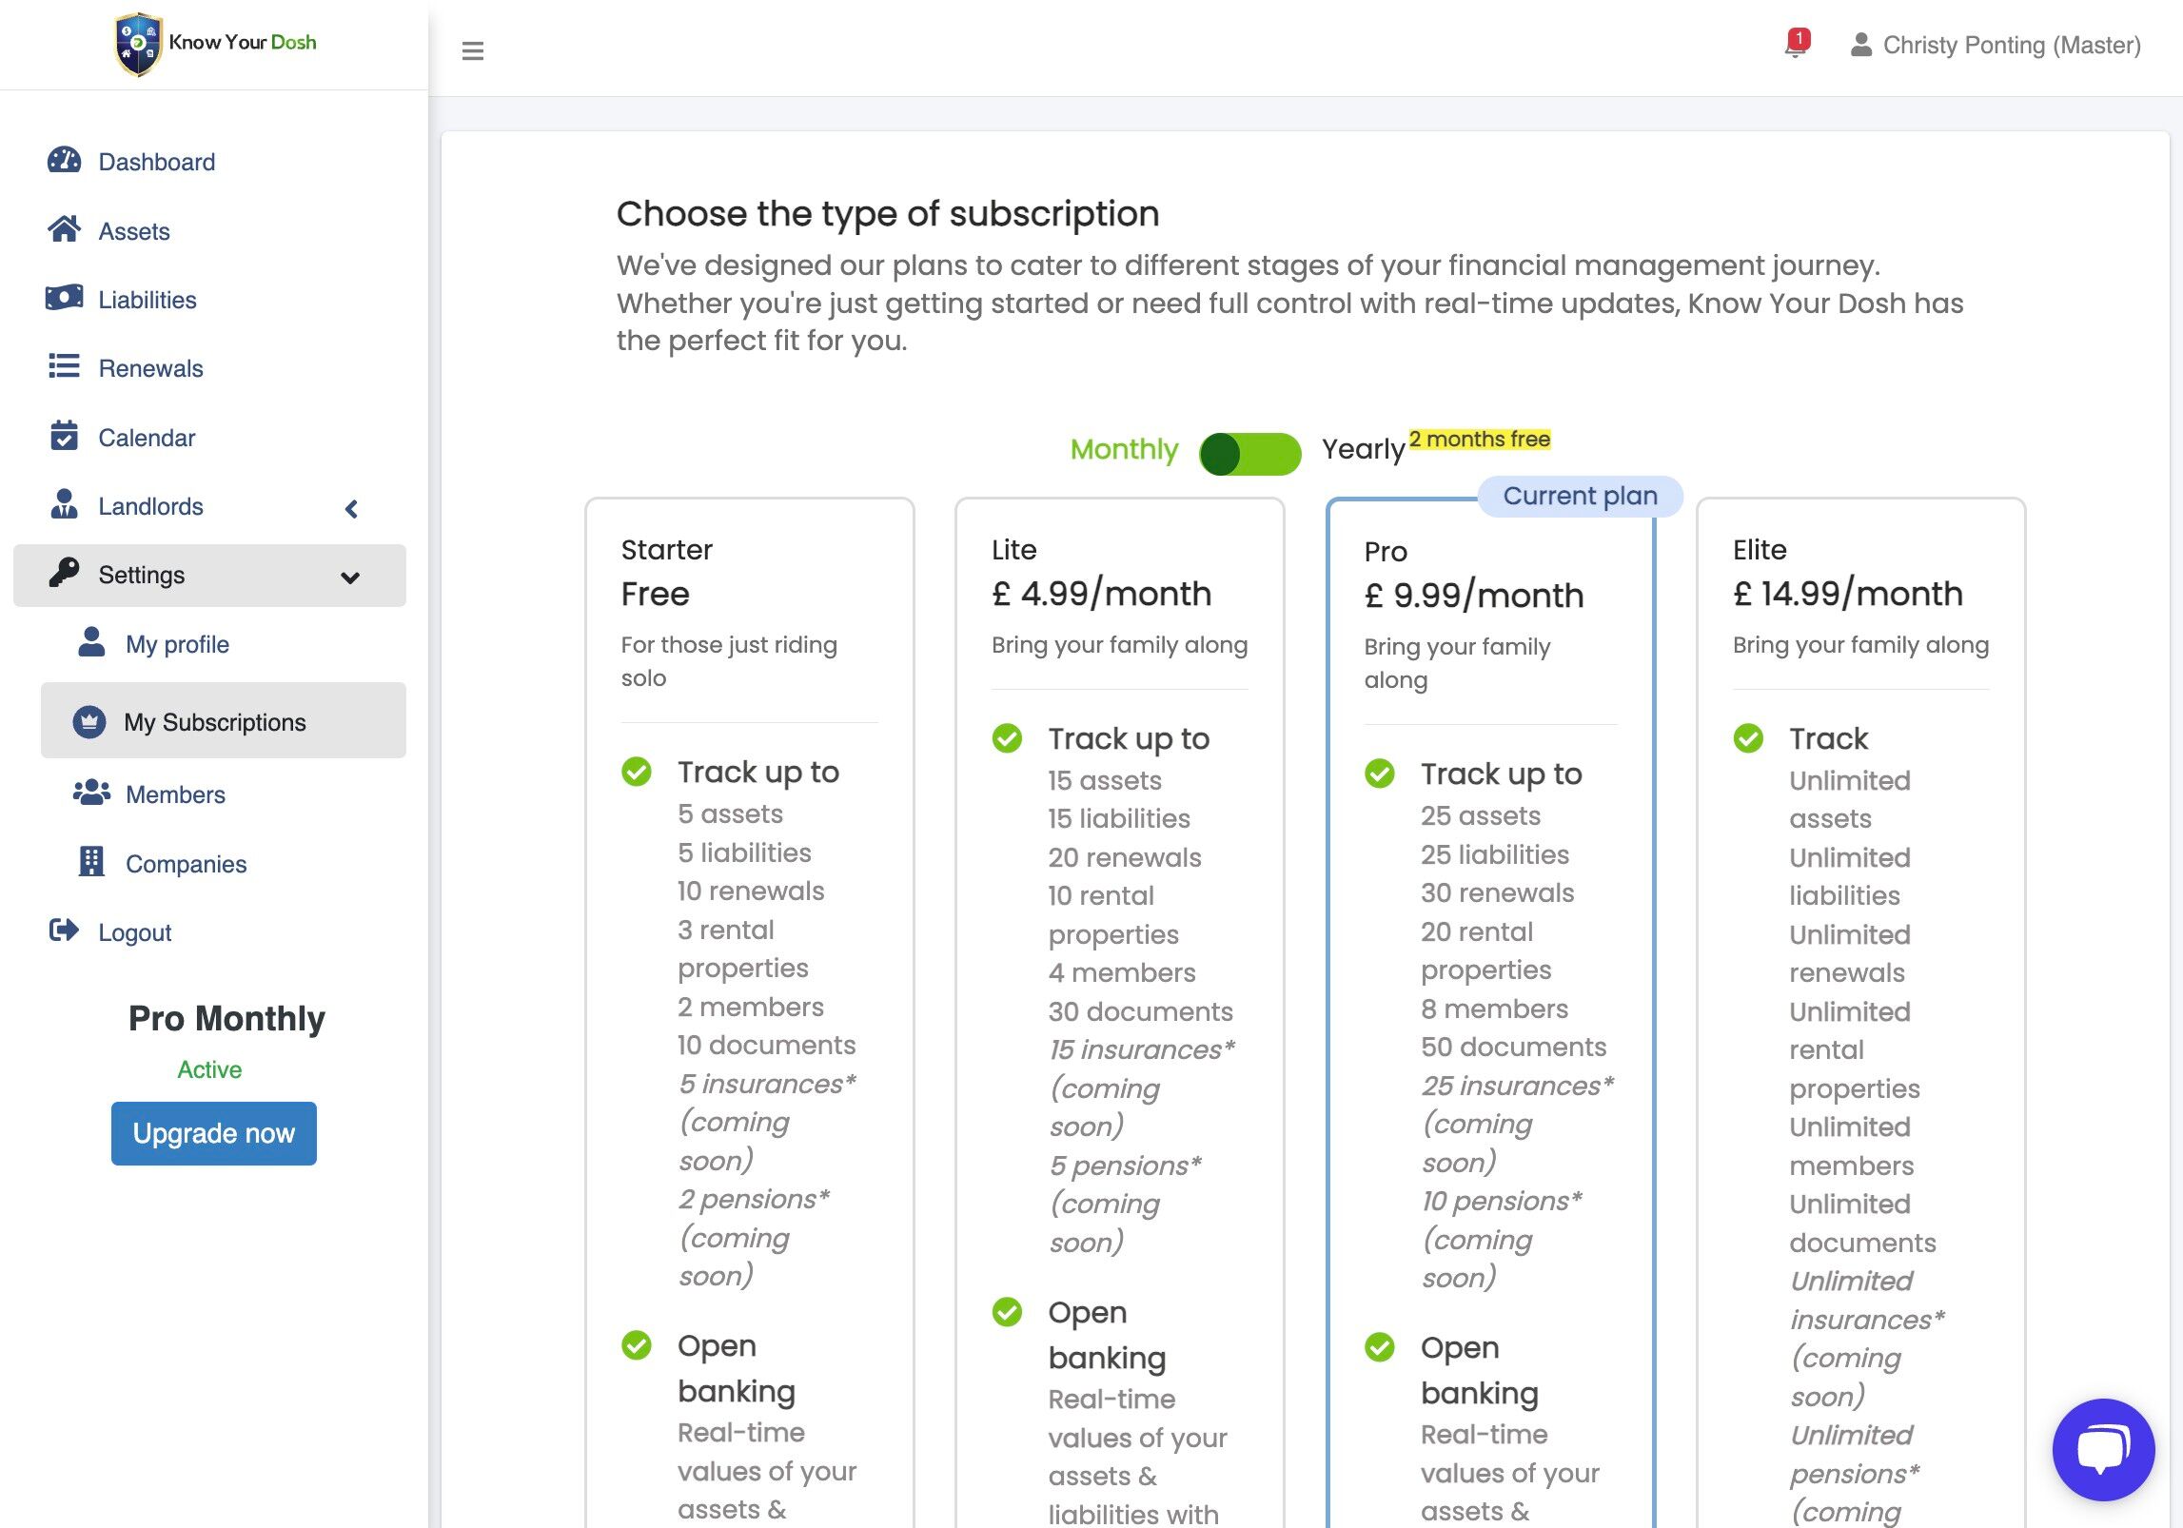Click the Logout link
This screenshot has height=1528, width=2183.
click(x=134, y=932)
